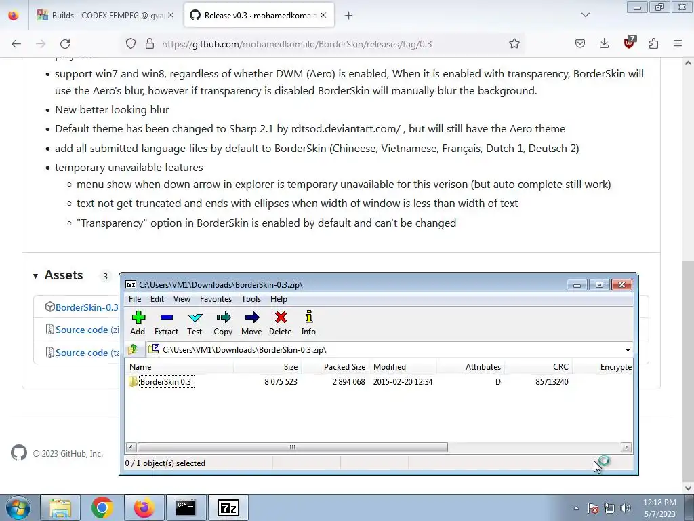Screen dimensions: 694x521
Task: Click the Source code (zip) link
Action: pyautogui.click(x=87, y=330)
